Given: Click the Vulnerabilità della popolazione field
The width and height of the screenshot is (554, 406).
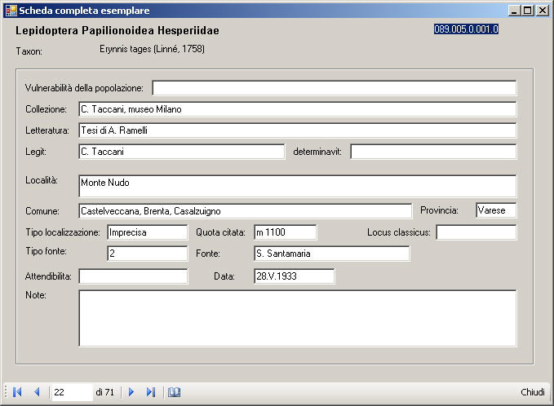Looking at the screenshot, I should coord(335,88).
